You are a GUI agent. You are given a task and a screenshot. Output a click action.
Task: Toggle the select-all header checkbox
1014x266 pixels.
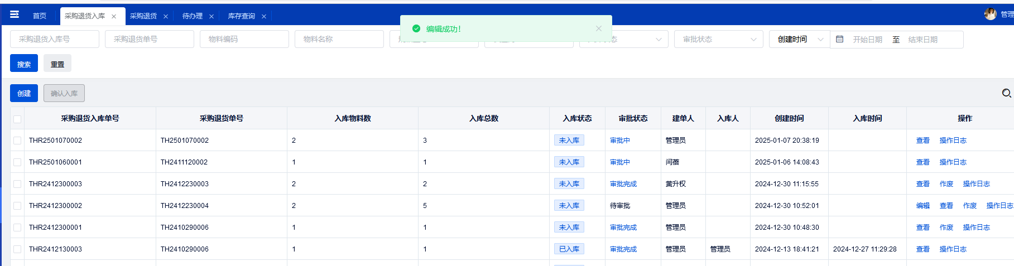[x=17, y=119]
